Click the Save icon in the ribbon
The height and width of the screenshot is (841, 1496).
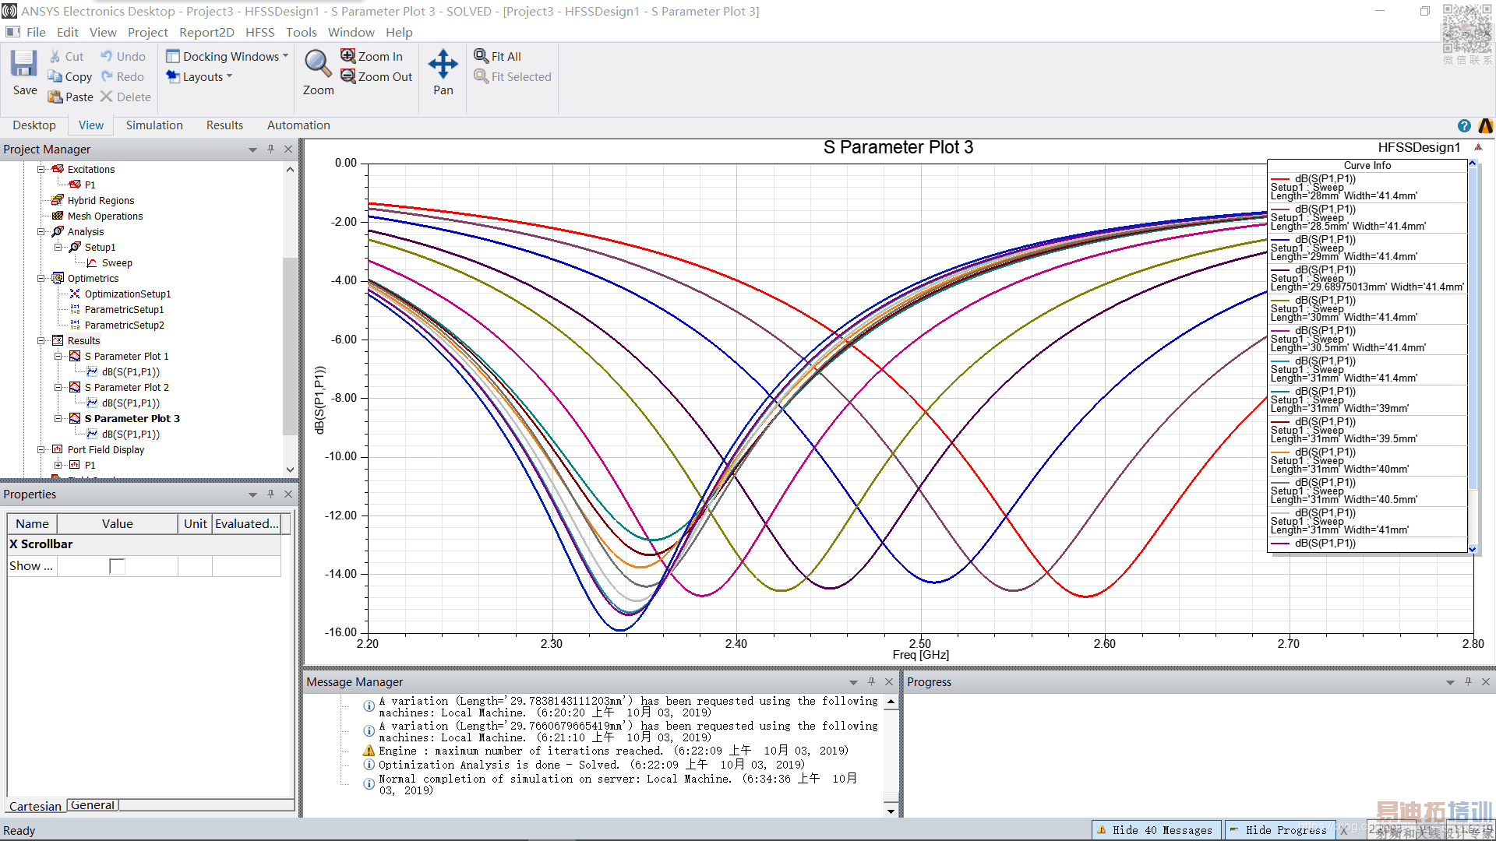(x=24, y=65)
